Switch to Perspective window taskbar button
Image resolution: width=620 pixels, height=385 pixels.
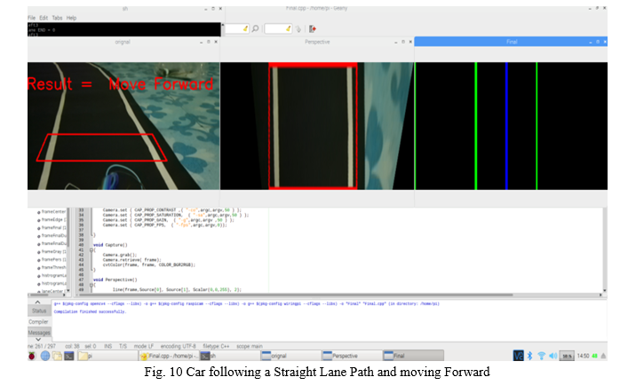[x=352, y=356]
